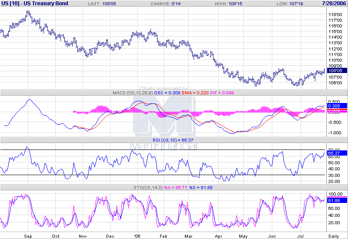Click the Sep month marker on time axis
The image size is (348, 239).
(x=29, y=236)
